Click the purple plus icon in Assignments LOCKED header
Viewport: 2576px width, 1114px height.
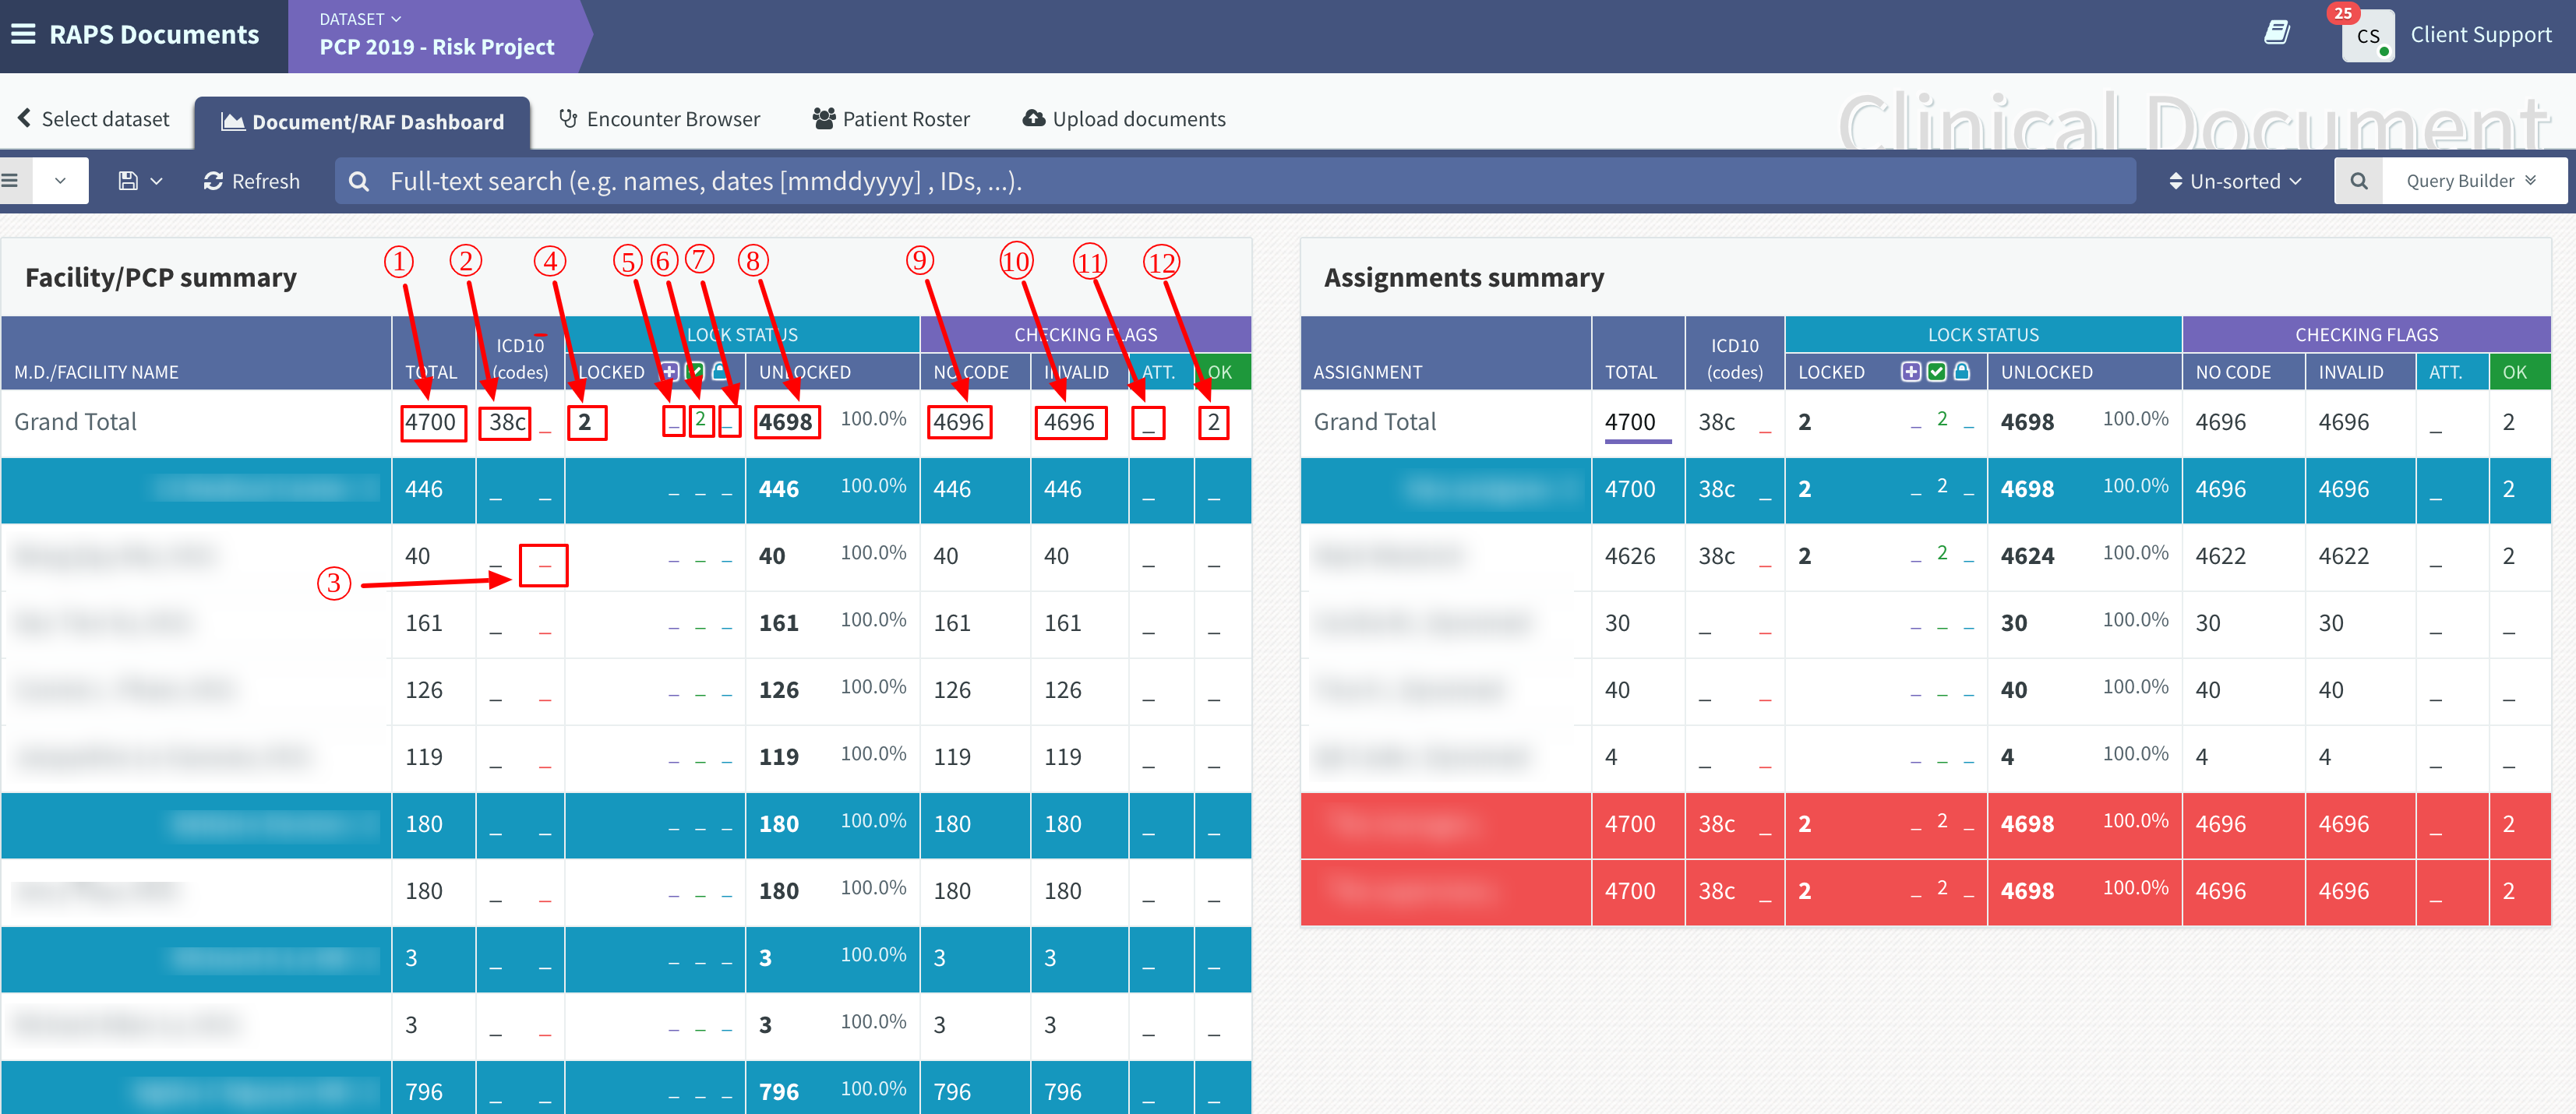pyautogui.click(x=1911, y=372)
